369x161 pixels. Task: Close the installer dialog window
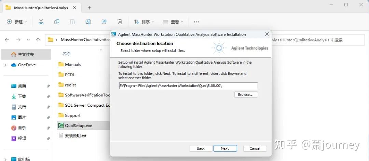[x=267, y=34]
